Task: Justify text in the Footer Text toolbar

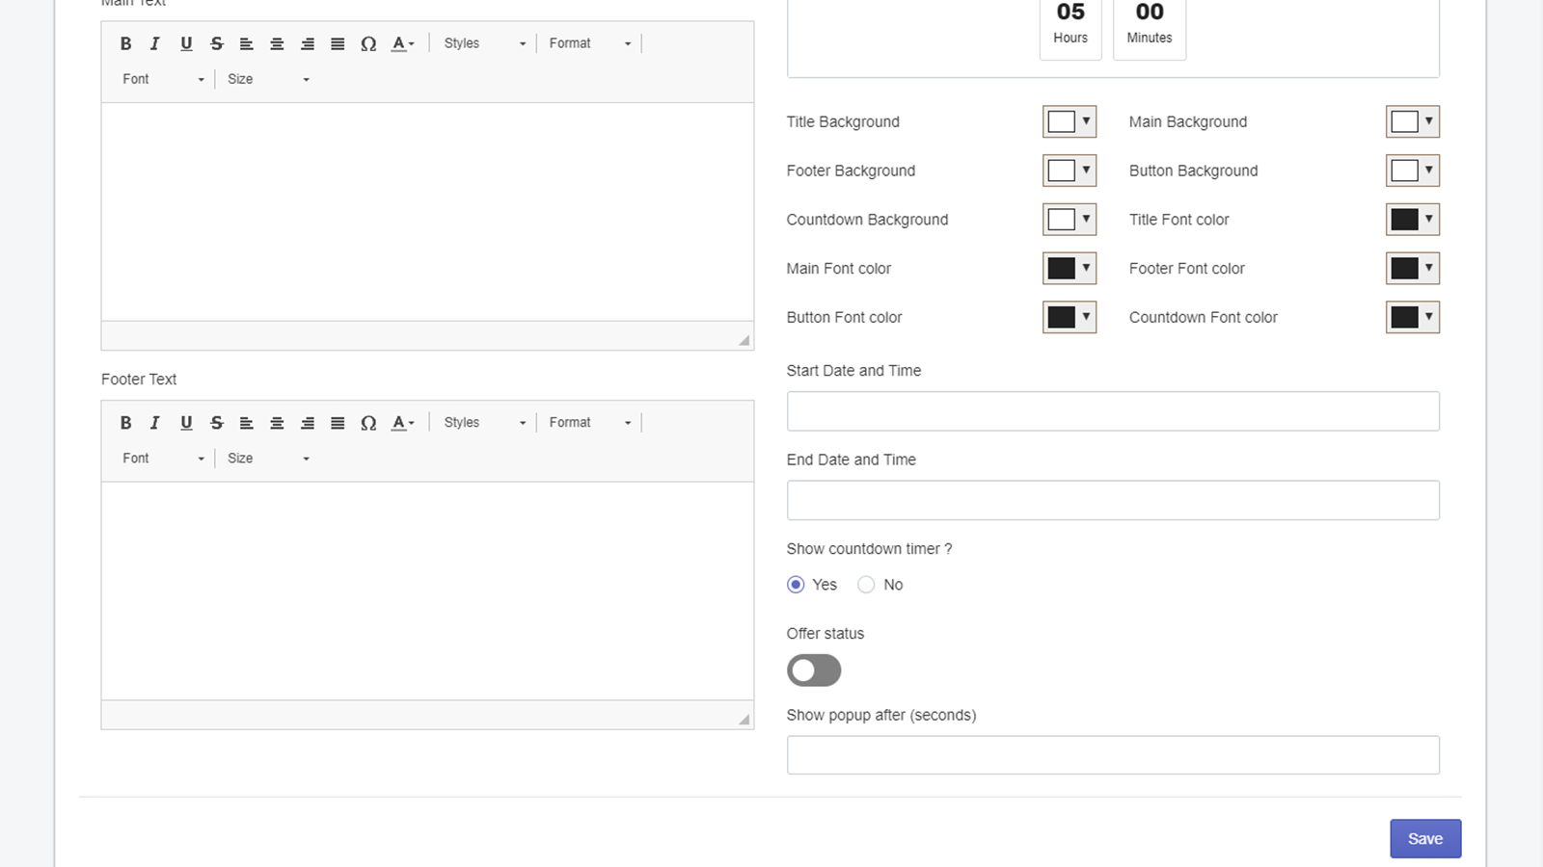Action: (338, 423)
